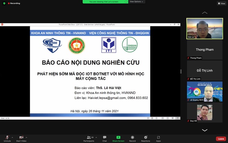
Task: Unmute the microphone
Action: [7, 138]
